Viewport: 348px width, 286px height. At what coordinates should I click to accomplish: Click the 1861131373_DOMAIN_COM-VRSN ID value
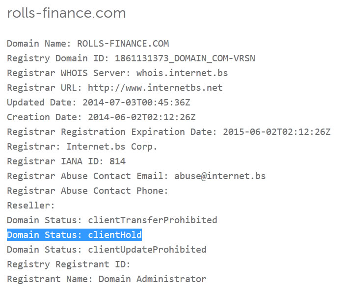point(185,58)
